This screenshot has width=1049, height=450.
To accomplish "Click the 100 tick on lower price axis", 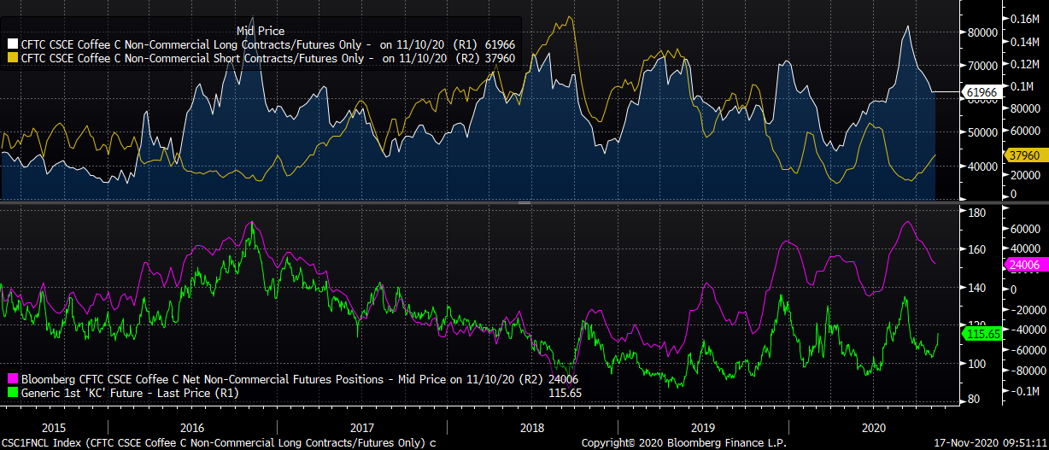I will coord(976,364).
